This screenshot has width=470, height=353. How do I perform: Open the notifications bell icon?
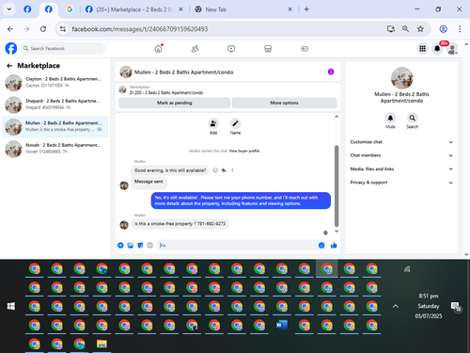point(437,49)
